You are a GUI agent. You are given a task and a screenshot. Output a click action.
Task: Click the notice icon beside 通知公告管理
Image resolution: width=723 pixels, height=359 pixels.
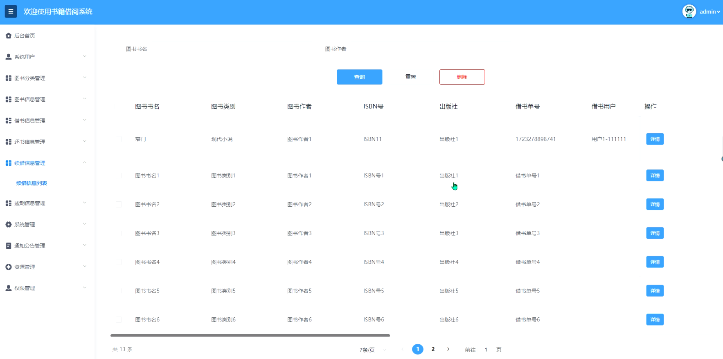[9, 245]
